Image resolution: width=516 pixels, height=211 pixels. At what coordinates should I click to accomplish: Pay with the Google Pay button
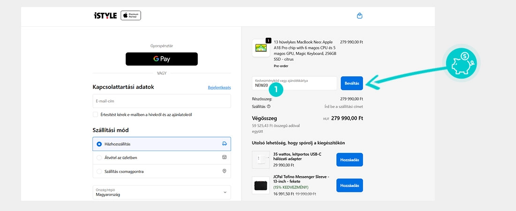pos(161,59)
